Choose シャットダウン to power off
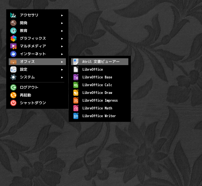This screenshot has width=202, height=186. coord(37,103)
